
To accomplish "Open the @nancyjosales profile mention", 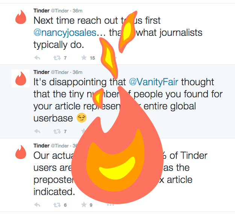I will [65, 32].
